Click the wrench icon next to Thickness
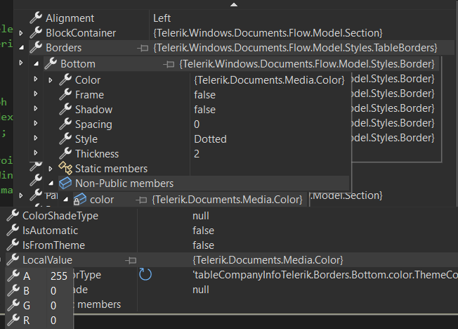458x329 pixels. click(65, 154)
